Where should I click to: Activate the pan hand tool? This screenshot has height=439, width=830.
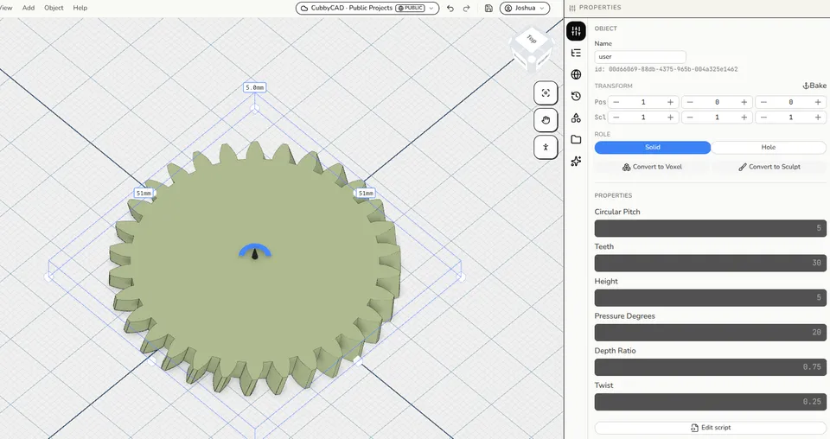click(546, 120)
